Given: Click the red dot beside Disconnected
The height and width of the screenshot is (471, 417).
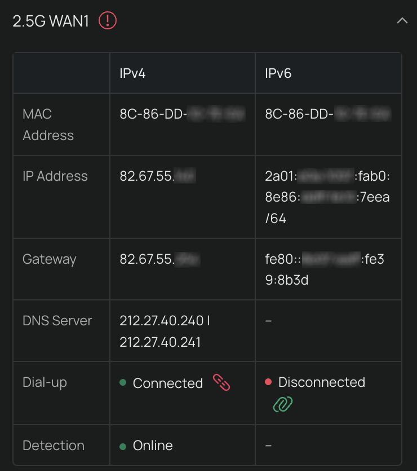Looking at the screenshot, I should [268, 382].
